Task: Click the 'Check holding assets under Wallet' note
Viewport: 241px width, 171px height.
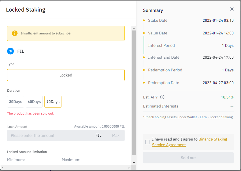Action: pyautogui.click(x=188, y=117)
